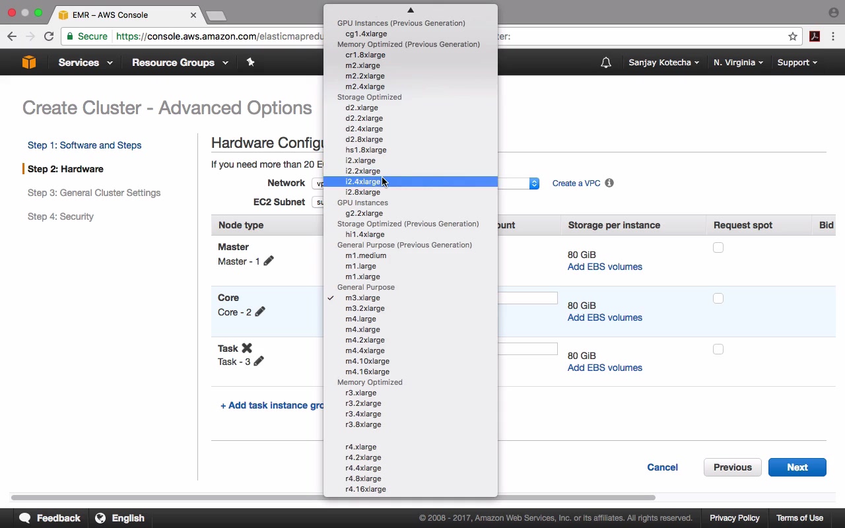Reload the page
The height and width of the screenshot is (528, 845).
(x=49, y=36)
